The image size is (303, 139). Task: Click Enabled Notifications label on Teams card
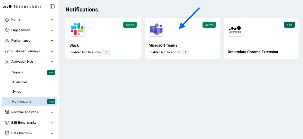click(165, 52)
